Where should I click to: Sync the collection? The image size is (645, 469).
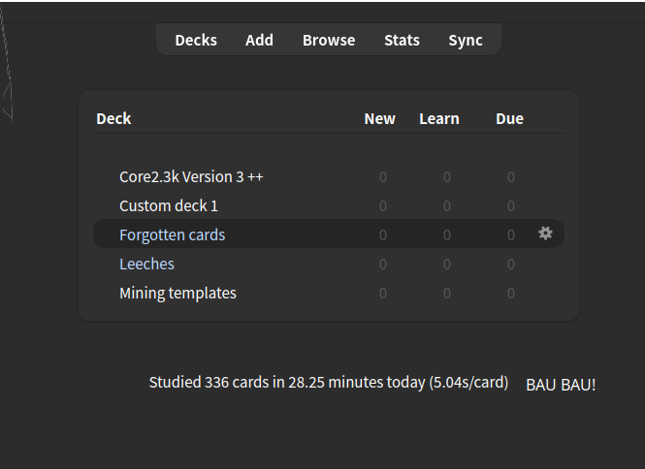pyautogui.click(x=466, y=40)
